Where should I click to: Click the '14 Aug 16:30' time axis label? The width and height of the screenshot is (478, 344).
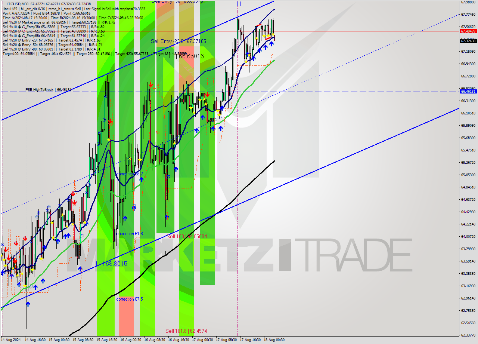point(35,340)
